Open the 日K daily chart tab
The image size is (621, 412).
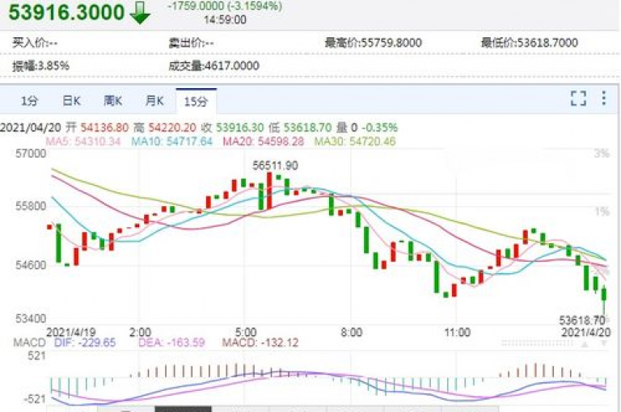(x=72, y=101)
